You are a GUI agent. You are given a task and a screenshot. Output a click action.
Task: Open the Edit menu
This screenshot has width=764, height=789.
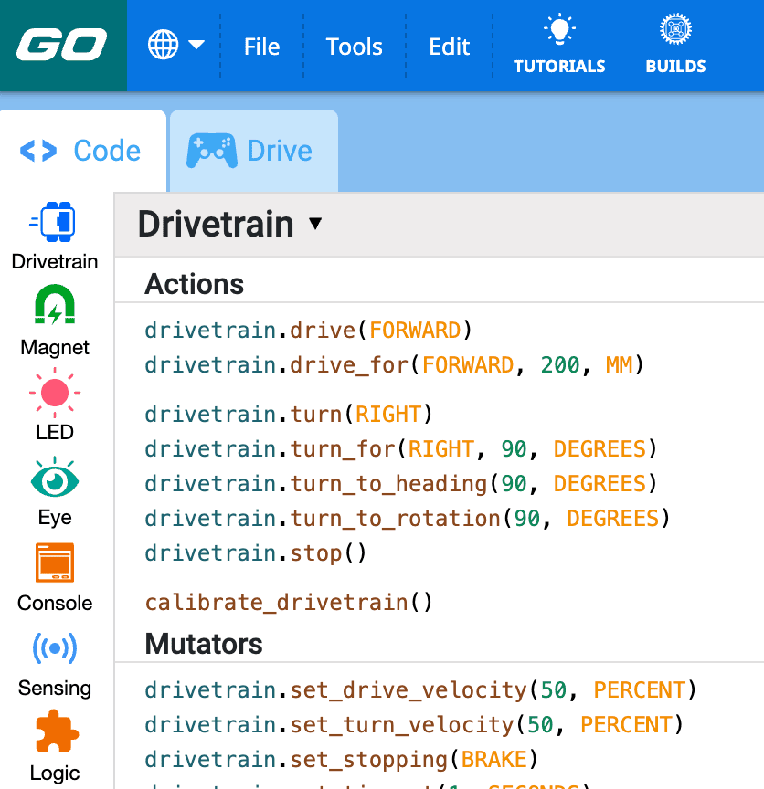pos(449,46)
